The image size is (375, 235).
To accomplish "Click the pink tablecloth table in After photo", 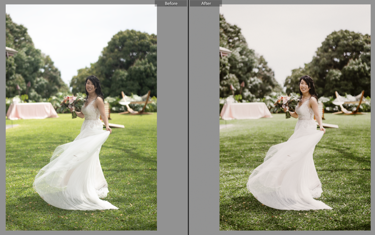I will point(245,110).
